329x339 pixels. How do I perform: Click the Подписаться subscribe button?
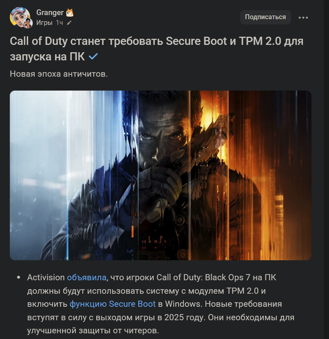click(265, 17)
